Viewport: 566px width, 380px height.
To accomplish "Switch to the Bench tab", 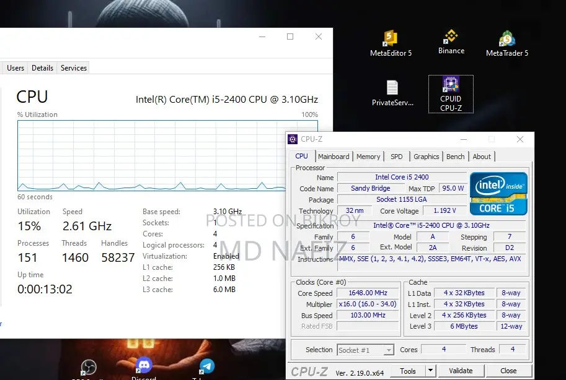I will click(x=456, y=157).
